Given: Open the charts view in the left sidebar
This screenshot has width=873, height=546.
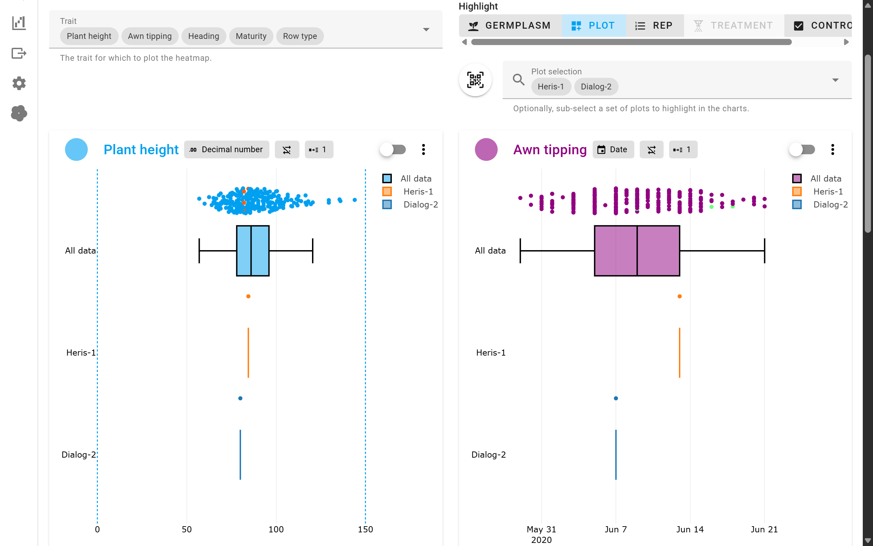Looking at the screenshot, I should [x=18, y=23].
